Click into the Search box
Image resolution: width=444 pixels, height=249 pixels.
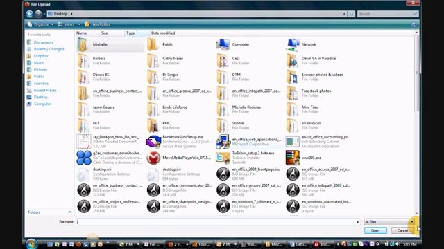tap(387, 14)
